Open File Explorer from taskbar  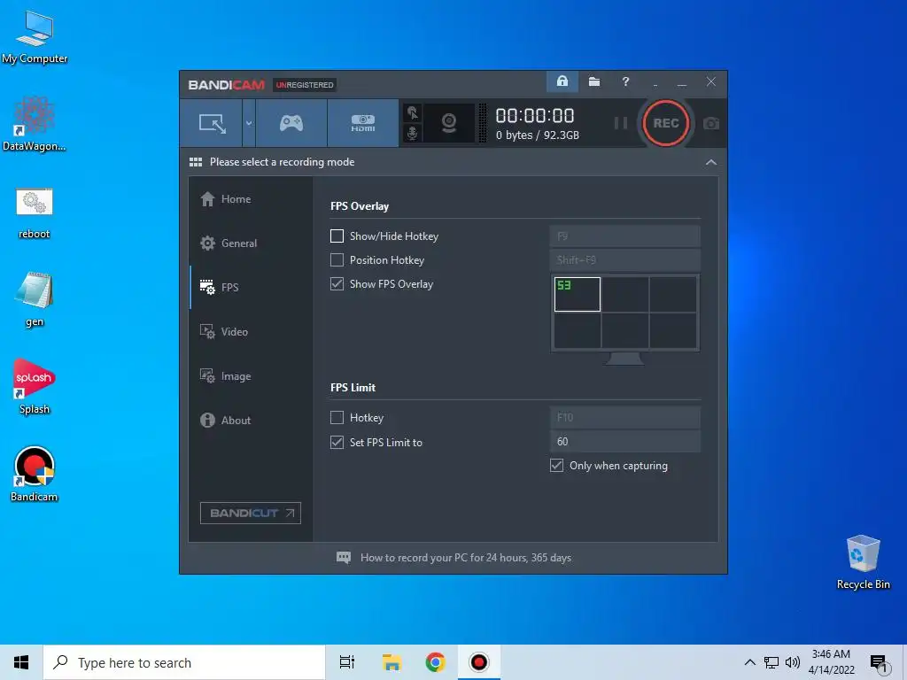[x=391, y=662]
